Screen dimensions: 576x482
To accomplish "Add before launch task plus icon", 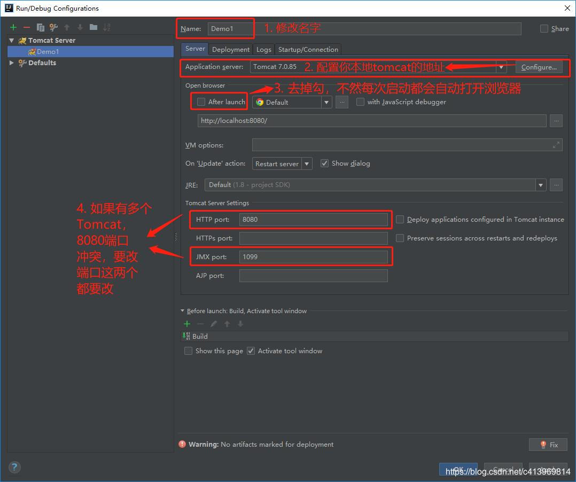I will 187,324.
